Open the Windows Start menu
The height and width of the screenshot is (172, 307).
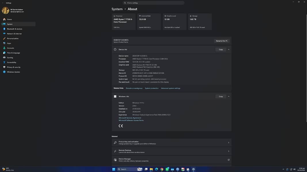(114, 169)
